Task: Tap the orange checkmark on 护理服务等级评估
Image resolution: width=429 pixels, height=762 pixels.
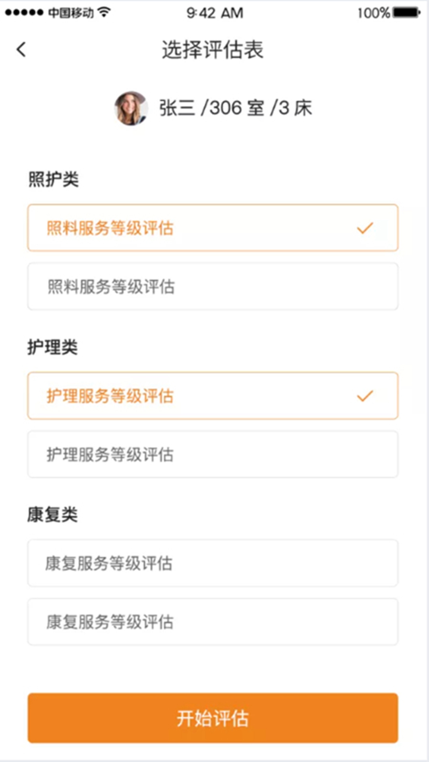Action: pos(365,396)
